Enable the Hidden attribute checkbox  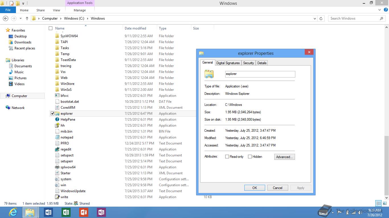click(x=250, y=157)
